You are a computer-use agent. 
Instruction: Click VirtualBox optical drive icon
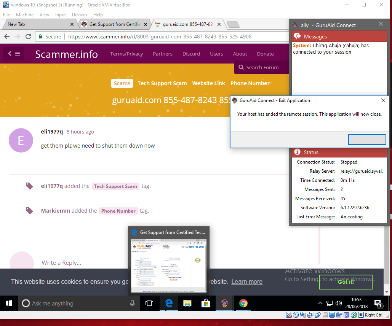point(296,315)
